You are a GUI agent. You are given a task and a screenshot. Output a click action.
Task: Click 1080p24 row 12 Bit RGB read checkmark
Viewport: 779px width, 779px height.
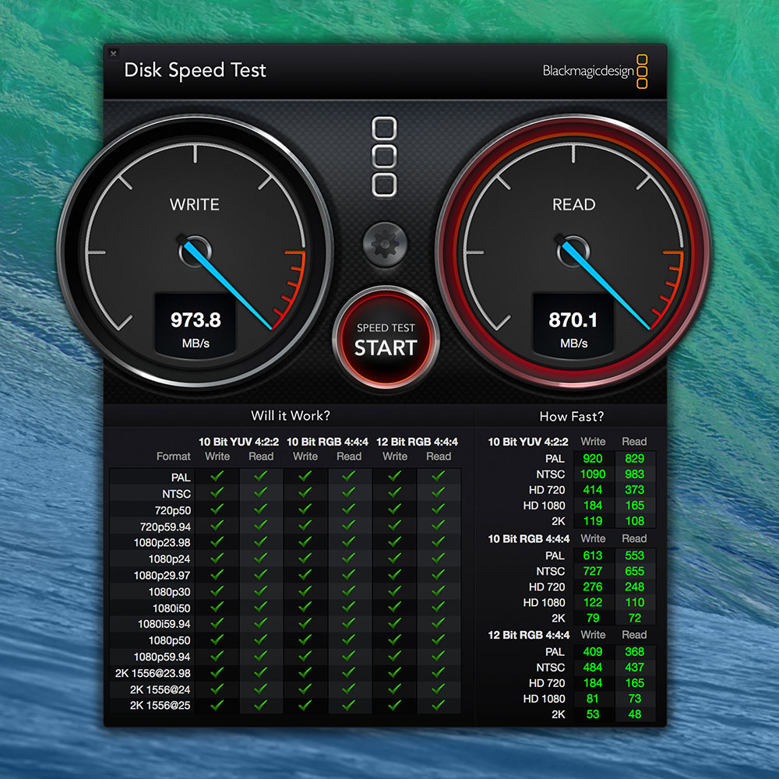[438, 558]
